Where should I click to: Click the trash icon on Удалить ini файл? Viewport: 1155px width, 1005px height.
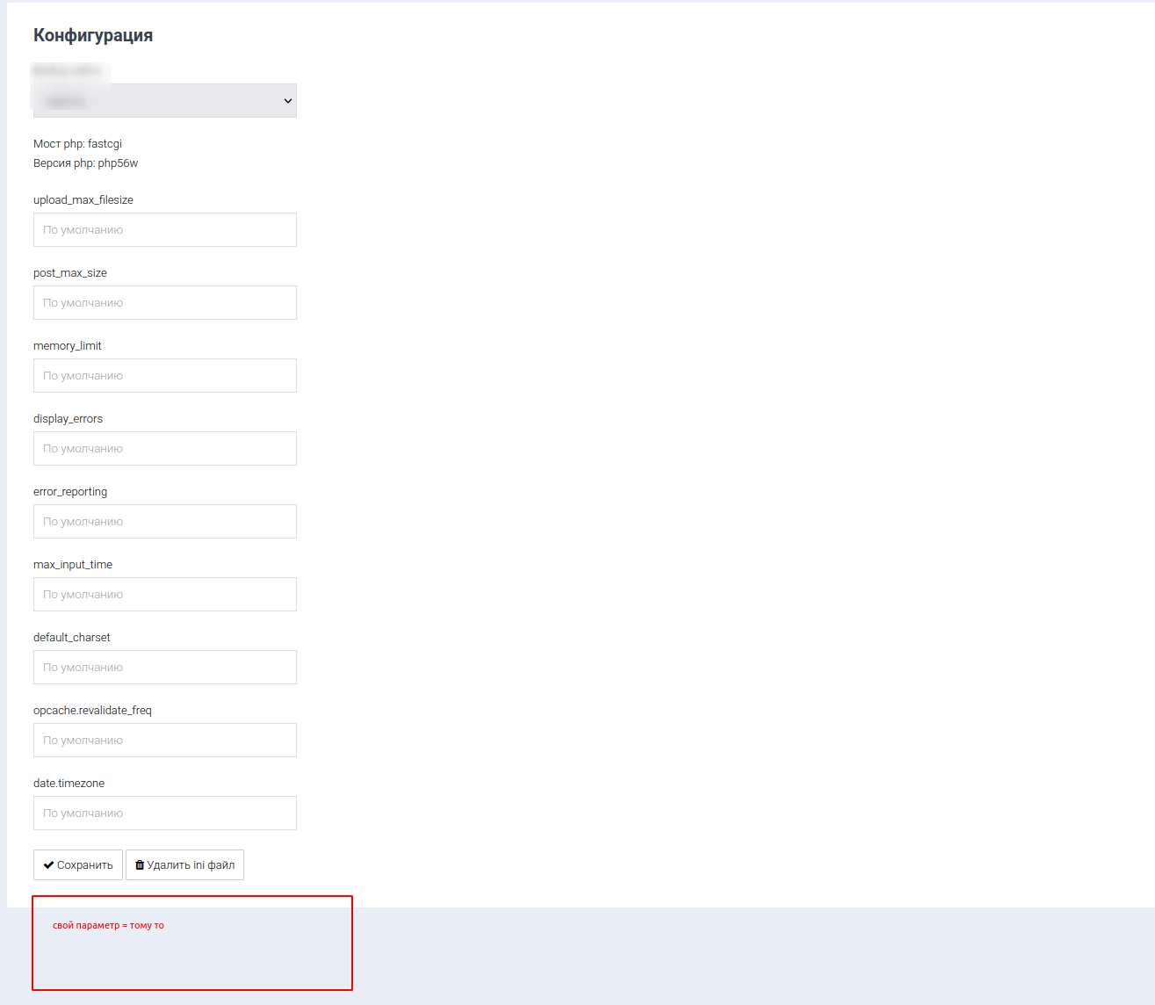pyautogui.click(x=140, y=865)
